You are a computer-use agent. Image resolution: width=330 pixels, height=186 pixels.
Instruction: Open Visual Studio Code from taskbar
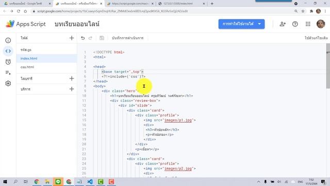pyautogui.click(x=90, y=181)
